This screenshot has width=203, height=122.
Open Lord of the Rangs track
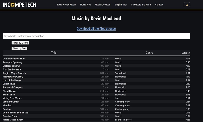pyautogui.click(x=11, y=80)
